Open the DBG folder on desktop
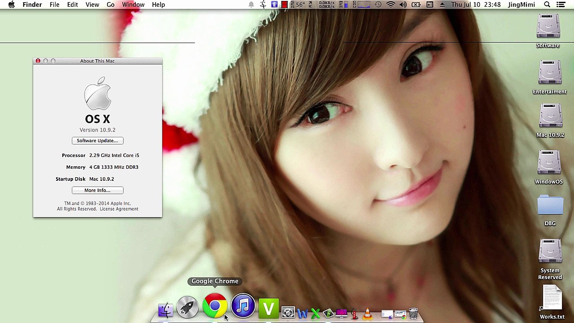The image size is (574, 323). [550, 205]
